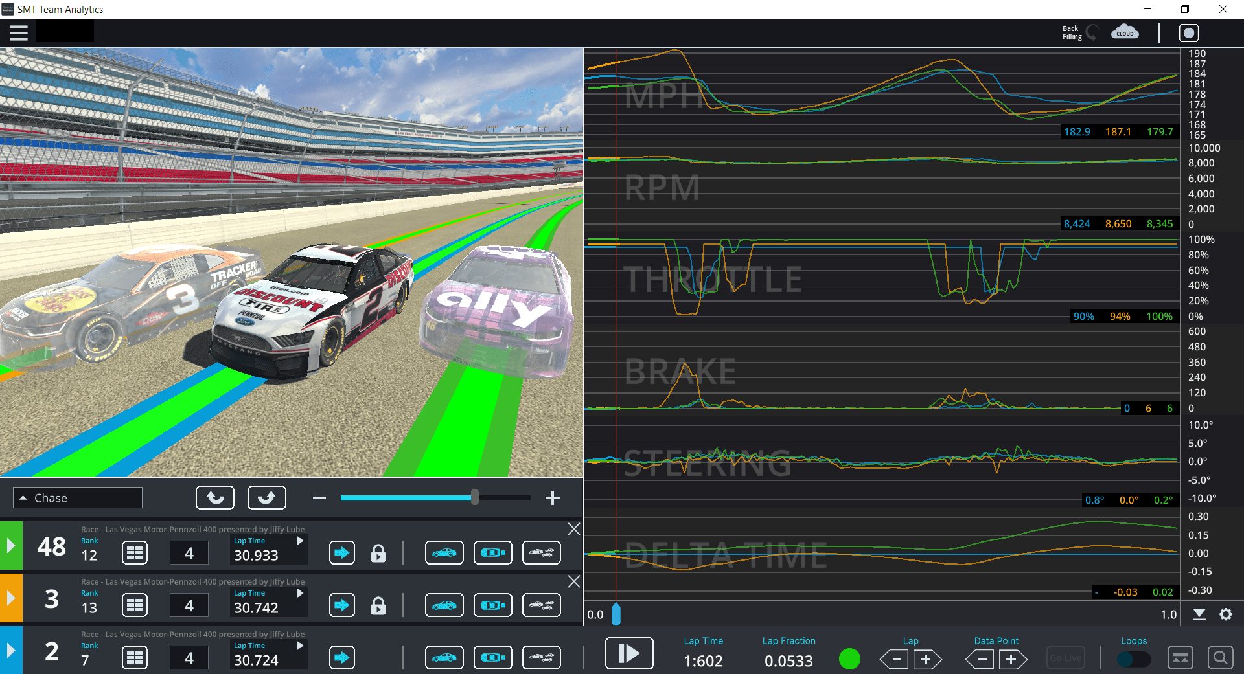This screenshot has width=1244, height=674.
Task: Toggle the lock for car 3
Action: [378, 605]
